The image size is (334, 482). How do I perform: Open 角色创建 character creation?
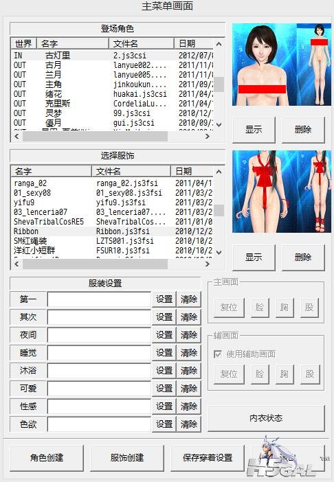click(x=47, y=458)
